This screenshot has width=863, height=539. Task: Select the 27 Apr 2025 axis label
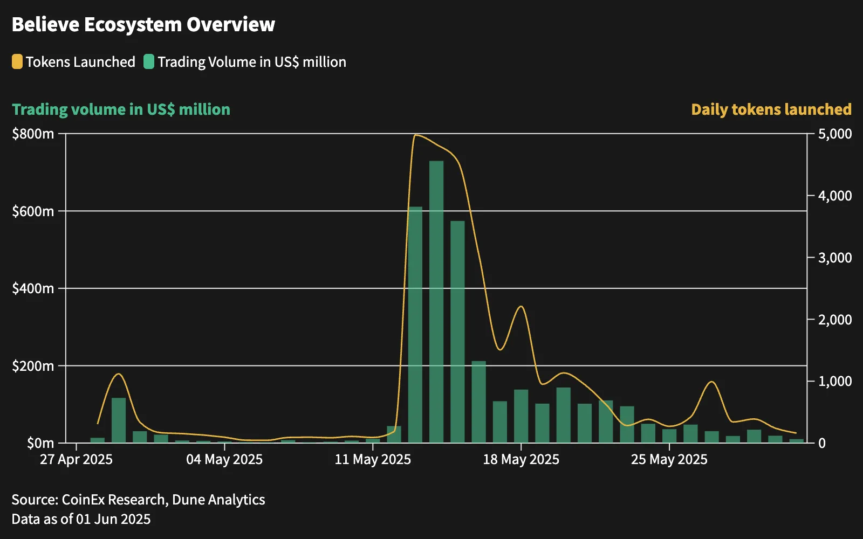tap(76, 459)
